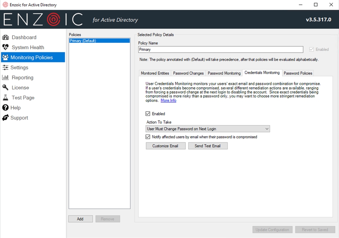339x238 pixels.
Task: Switch to the Password Policies tab
Action: coord(298,73)
